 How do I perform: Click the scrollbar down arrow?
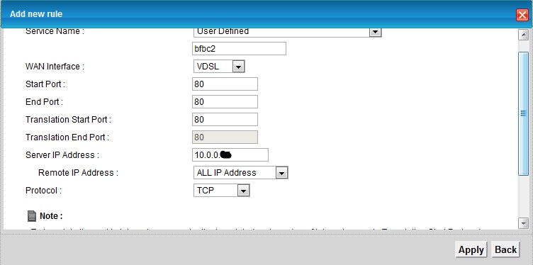(x=524, y=223)
